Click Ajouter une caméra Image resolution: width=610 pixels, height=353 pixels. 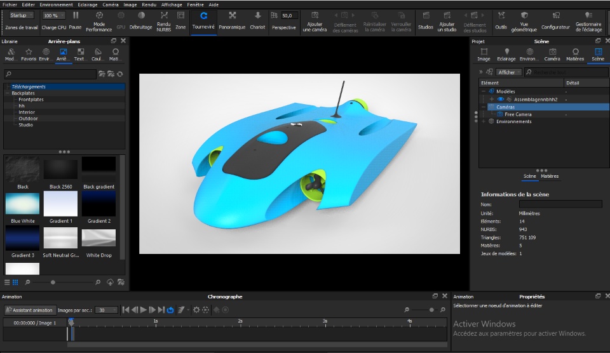(x=315, y=22)
